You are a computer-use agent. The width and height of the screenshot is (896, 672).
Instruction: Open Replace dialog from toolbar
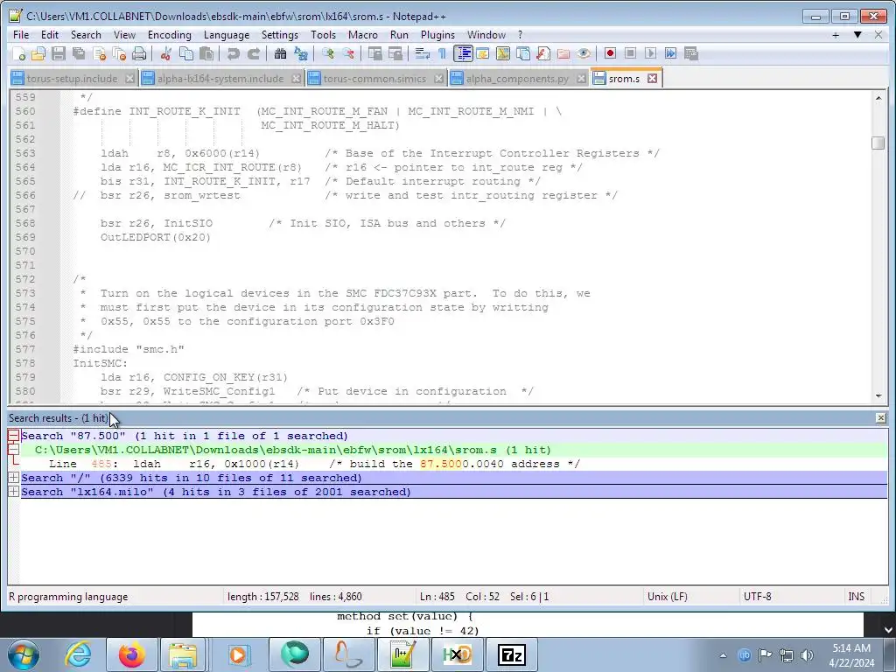point(301,53)
